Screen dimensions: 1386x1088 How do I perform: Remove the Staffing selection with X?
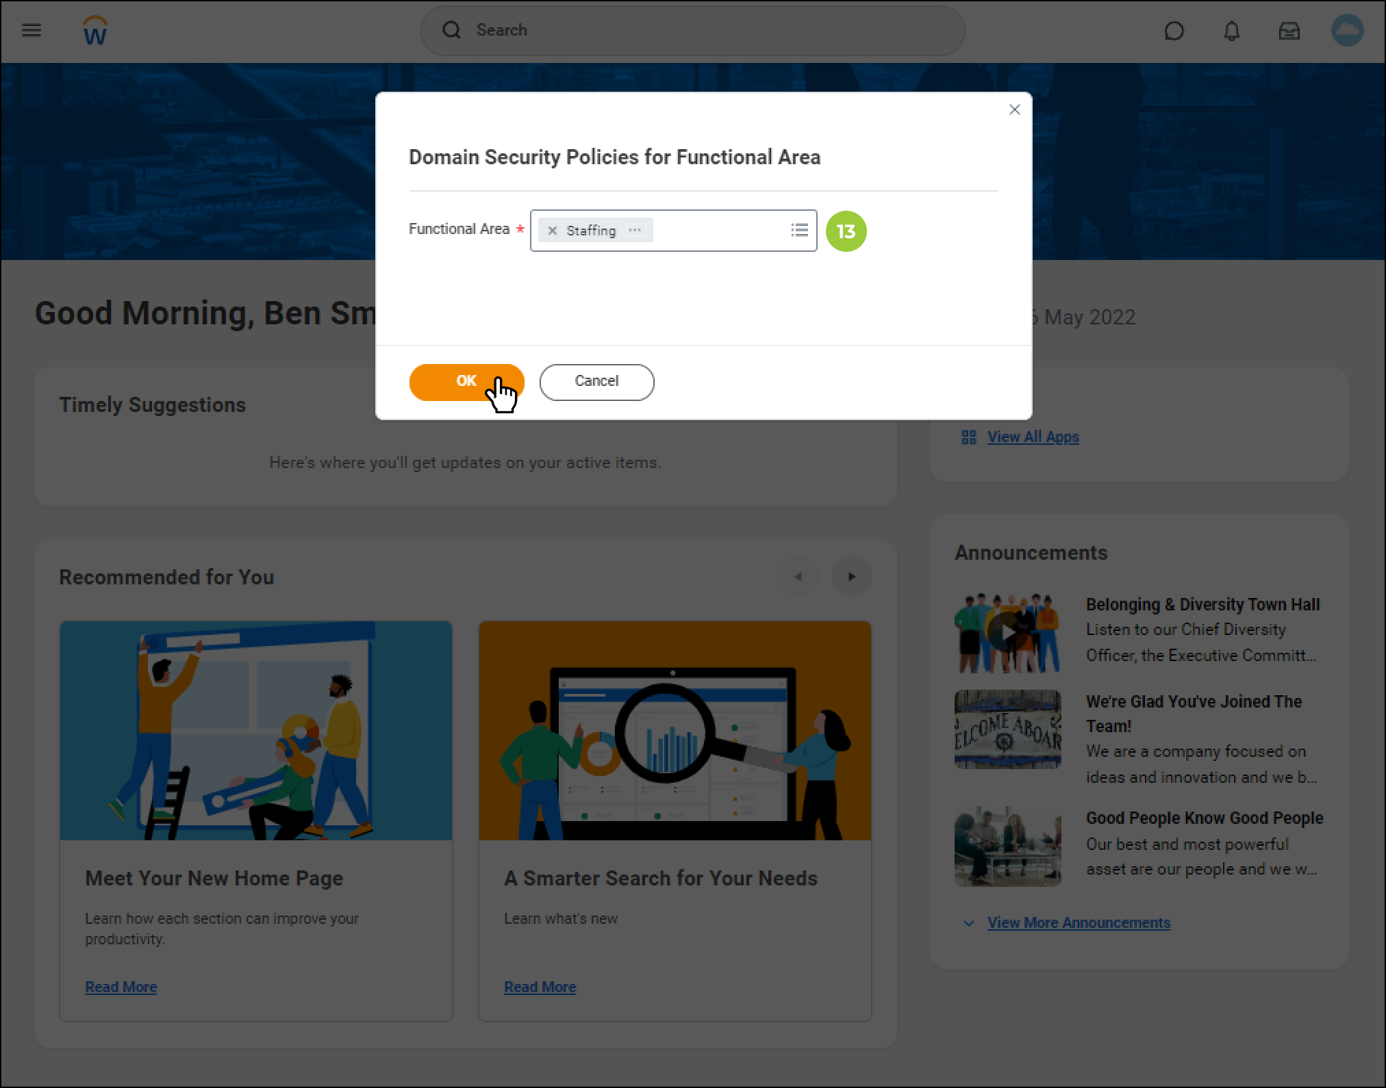click(553, 231)
